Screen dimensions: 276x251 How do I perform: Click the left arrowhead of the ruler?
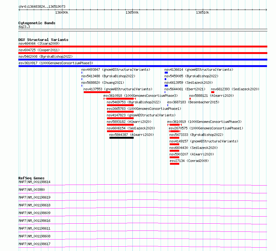[19, 10]
